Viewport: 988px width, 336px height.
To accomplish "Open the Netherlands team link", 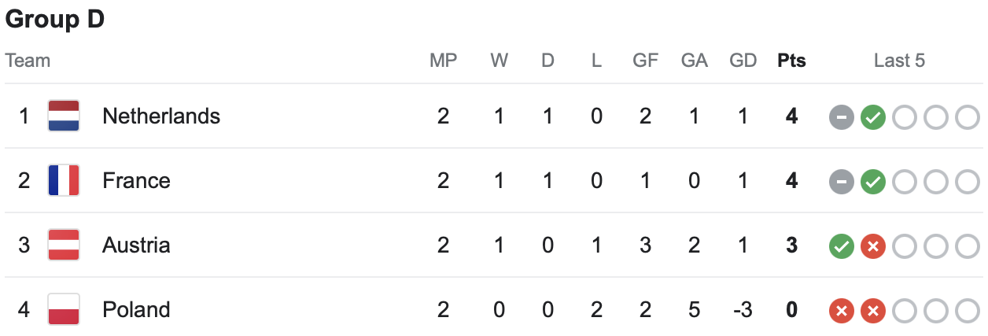I will tap(161, 116).
